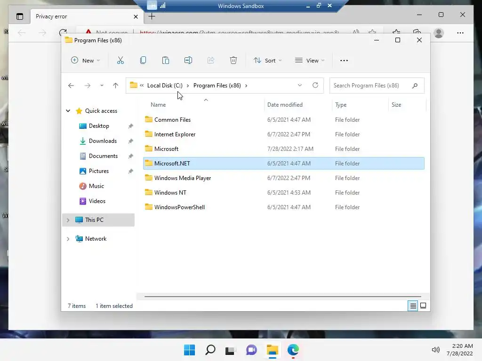Open Task View from taskbar
482x361 pixels.
coord(230,350)
